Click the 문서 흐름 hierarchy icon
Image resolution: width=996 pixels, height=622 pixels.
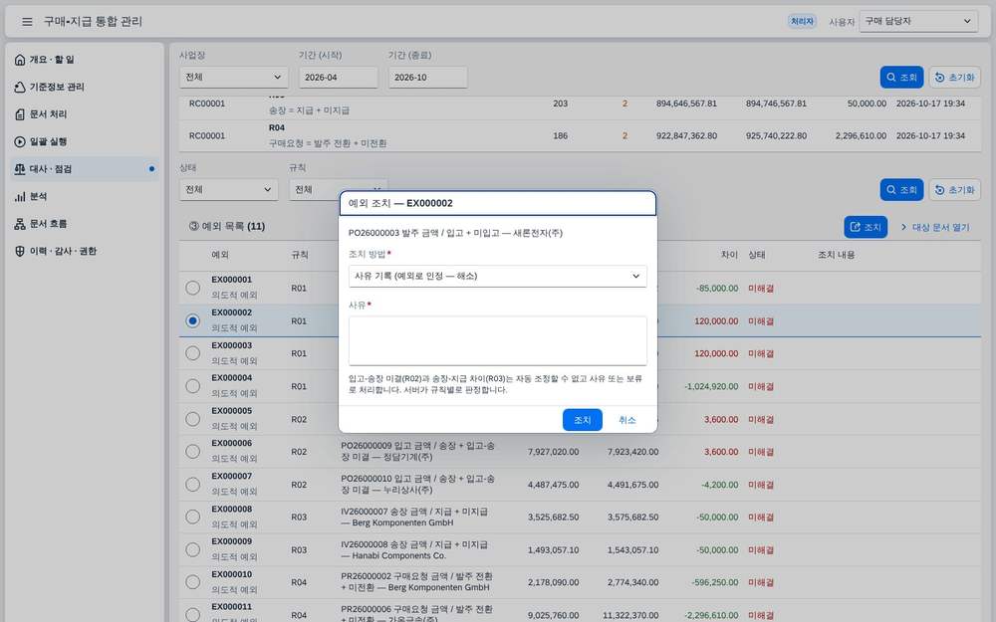pyautogui.click(x=20, y=223)
